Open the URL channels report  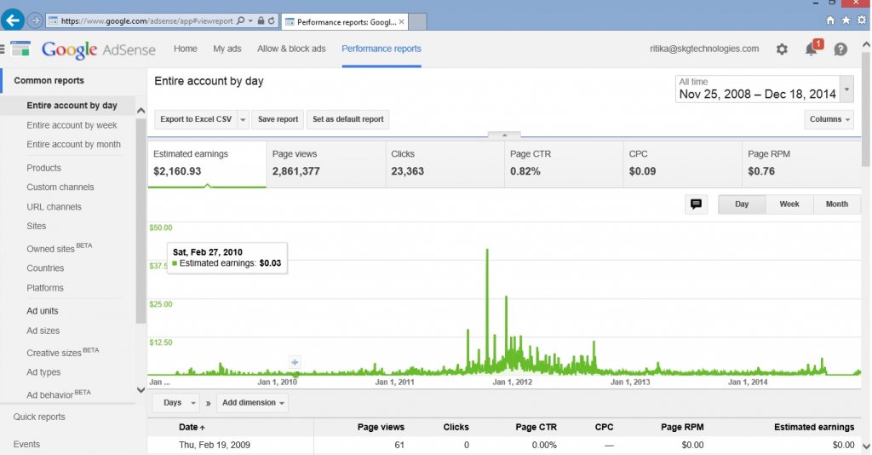coord(54,206)
